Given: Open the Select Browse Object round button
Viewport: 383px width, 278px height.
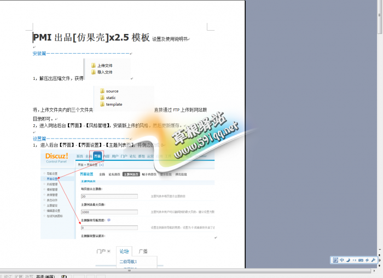Looking at the screenshot, I should click(379, 260).
